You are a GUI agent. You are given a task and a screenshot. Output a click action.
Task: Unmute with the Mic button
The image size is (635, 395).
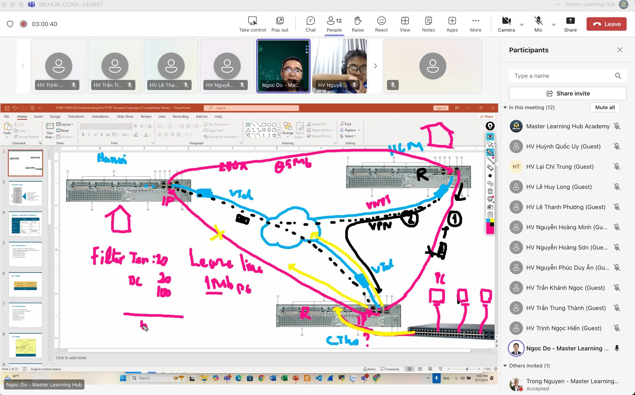(x=538, y=24)
